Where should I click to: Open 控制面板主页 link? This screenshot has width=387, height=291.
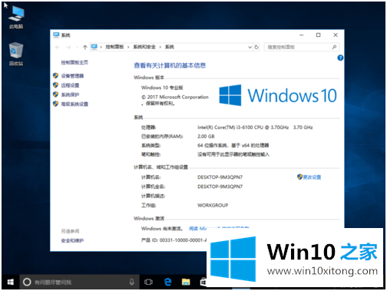(74, 62)
